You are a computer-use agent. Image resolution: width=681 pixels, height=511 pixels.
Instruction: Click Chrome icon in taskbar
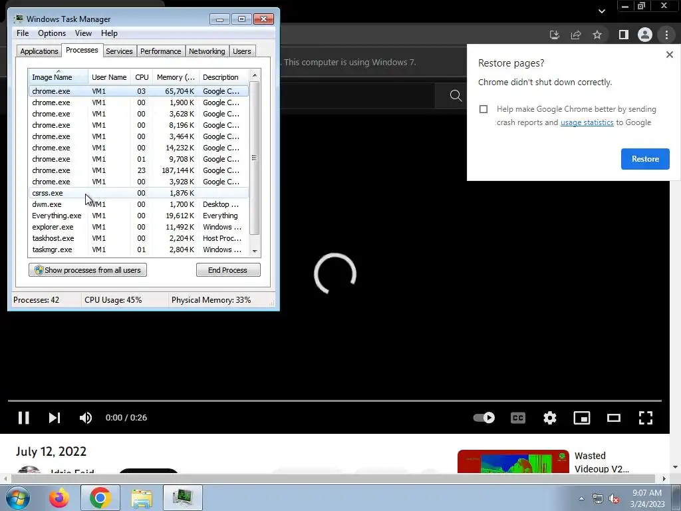pyautogui.click(x=100, y=498)
